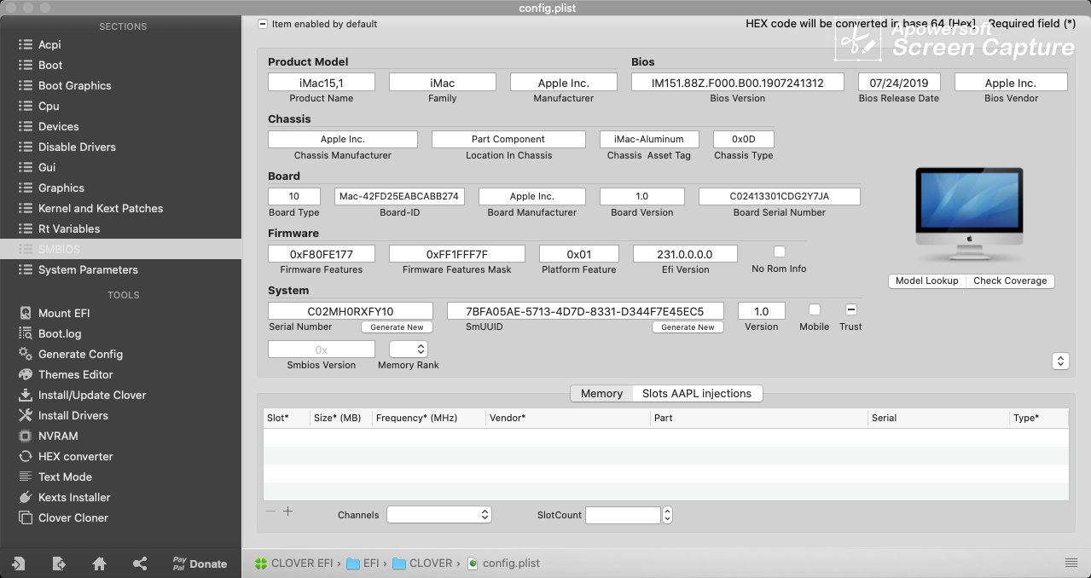Open the Kexts Installer tool
The image size is (1091, 578).
73,497
